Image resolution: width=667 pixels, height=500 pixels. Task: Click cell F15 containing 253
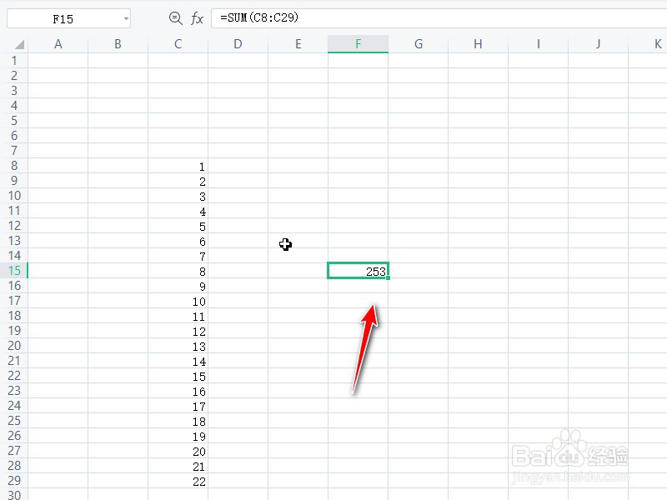click(358, 271)
